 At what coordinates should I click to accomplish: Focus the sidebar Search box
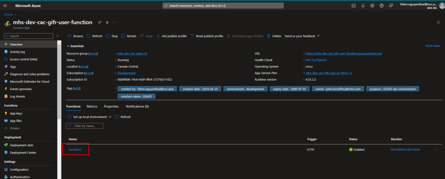[x=28, y=36]
